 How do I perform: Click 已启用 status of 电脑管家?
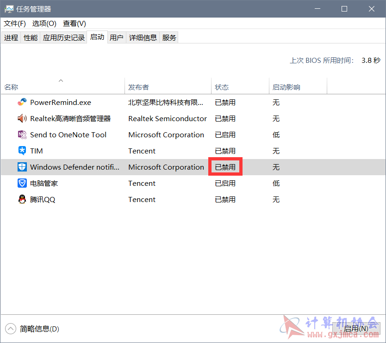click(225, 183)
